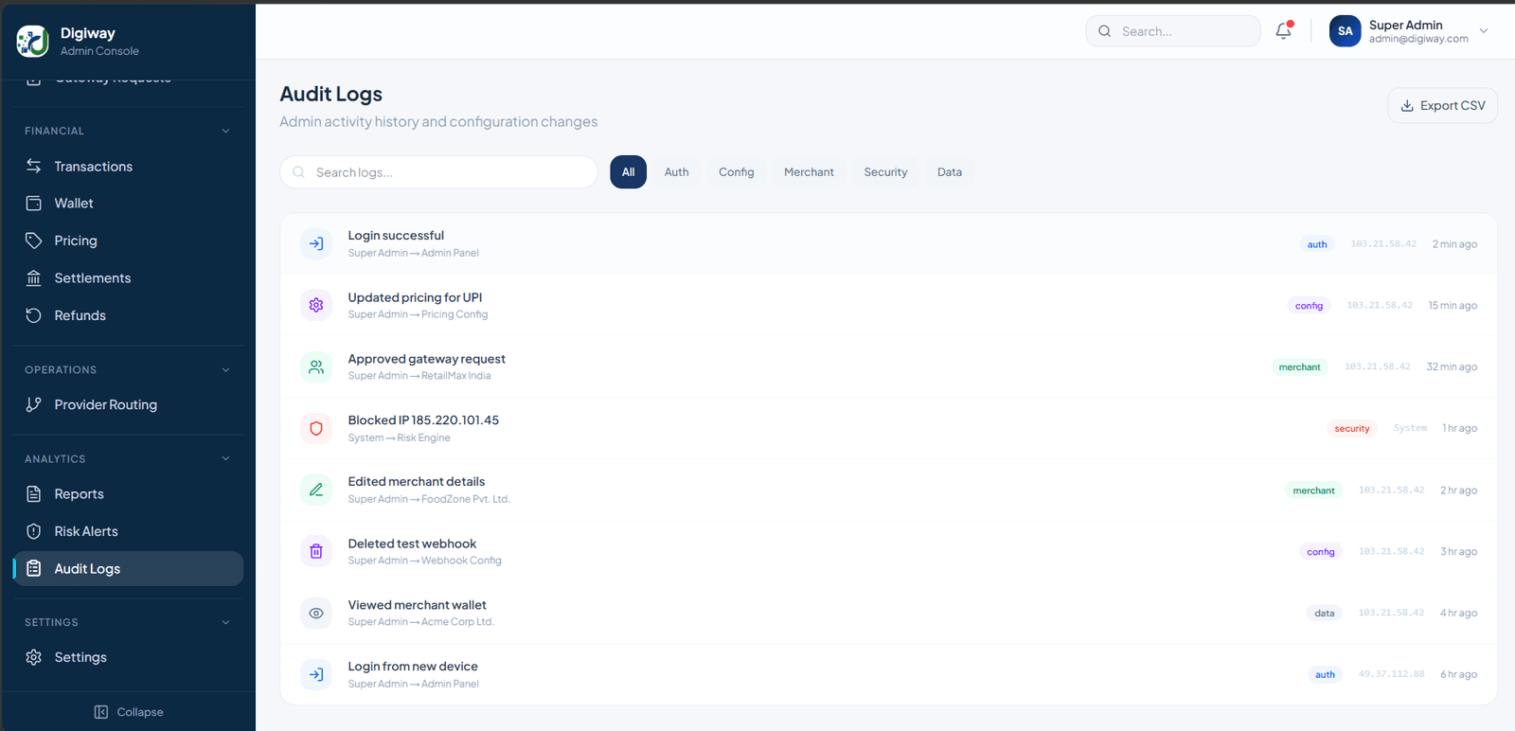The width and height of the screenshot is (1515, 731).
Task: Click 'Blocked IP 185.220.101.45' entry
Action: [x=423, y=420]
